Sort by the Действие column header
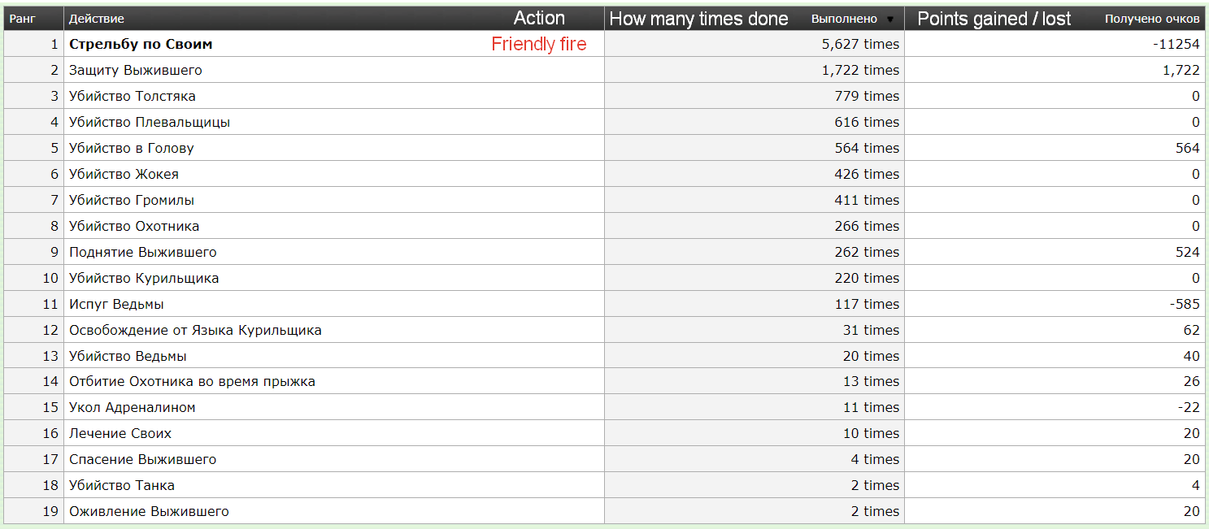This screenshot has height=529, width=1209. tap(97, 19)
